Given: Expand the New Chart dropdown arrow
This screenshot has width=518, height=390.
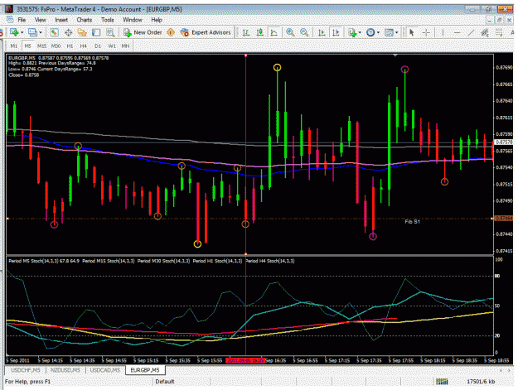Looking at the screenshot, I should coord(22,32).
